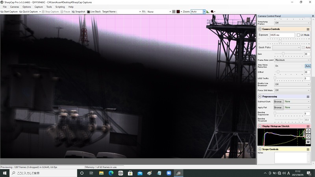Image resolution: width=315 pixels, height=177 pixels.
Task: Open the Frame Rate Limit dropdown
Action: (292, 60)
